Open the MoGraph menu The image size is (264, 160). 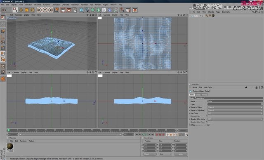(84, 5)
